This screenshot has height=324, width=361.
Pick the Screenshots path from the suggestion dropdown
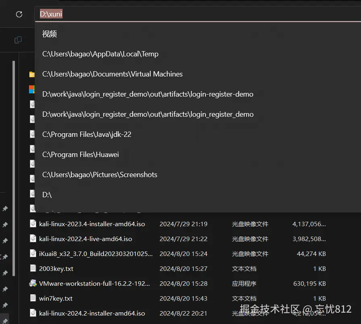point(100,174)
